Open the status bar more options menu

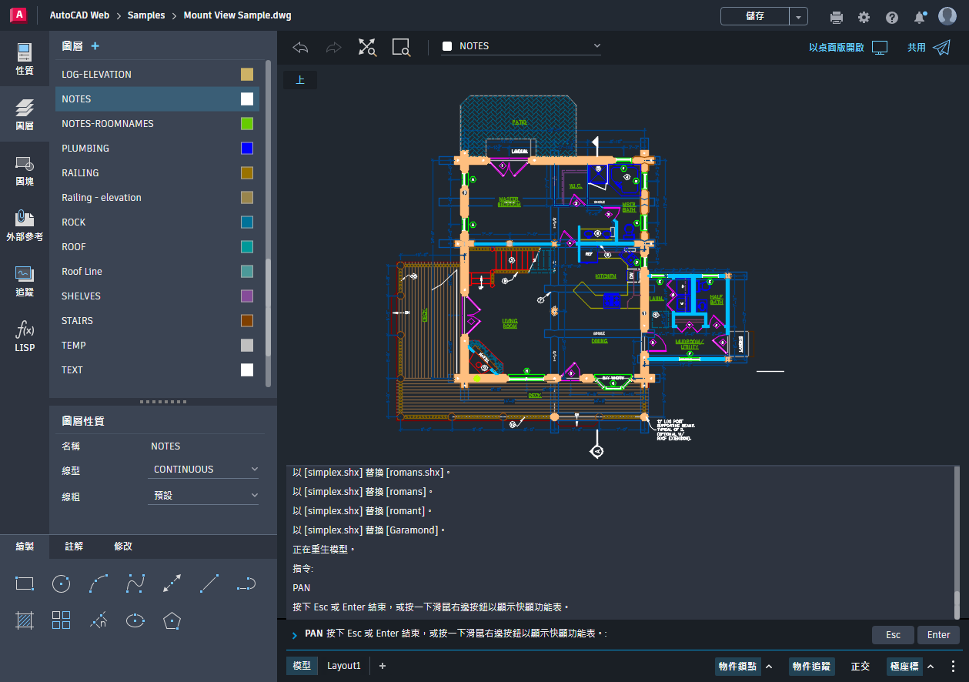(953, 666)
